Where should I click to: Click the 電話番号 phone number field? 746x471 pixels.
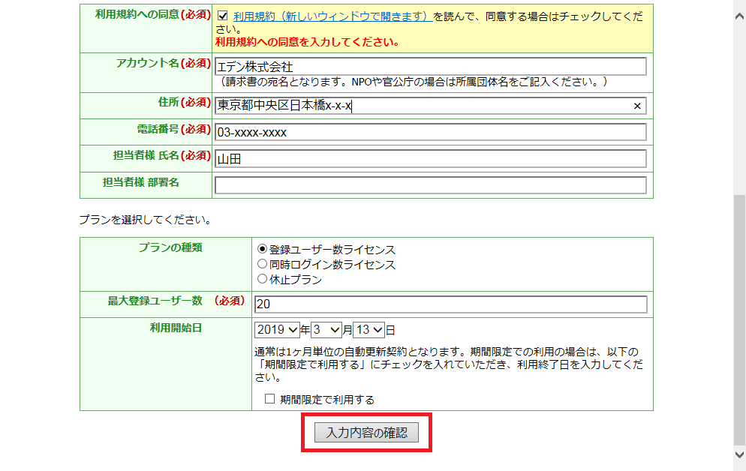431,132
